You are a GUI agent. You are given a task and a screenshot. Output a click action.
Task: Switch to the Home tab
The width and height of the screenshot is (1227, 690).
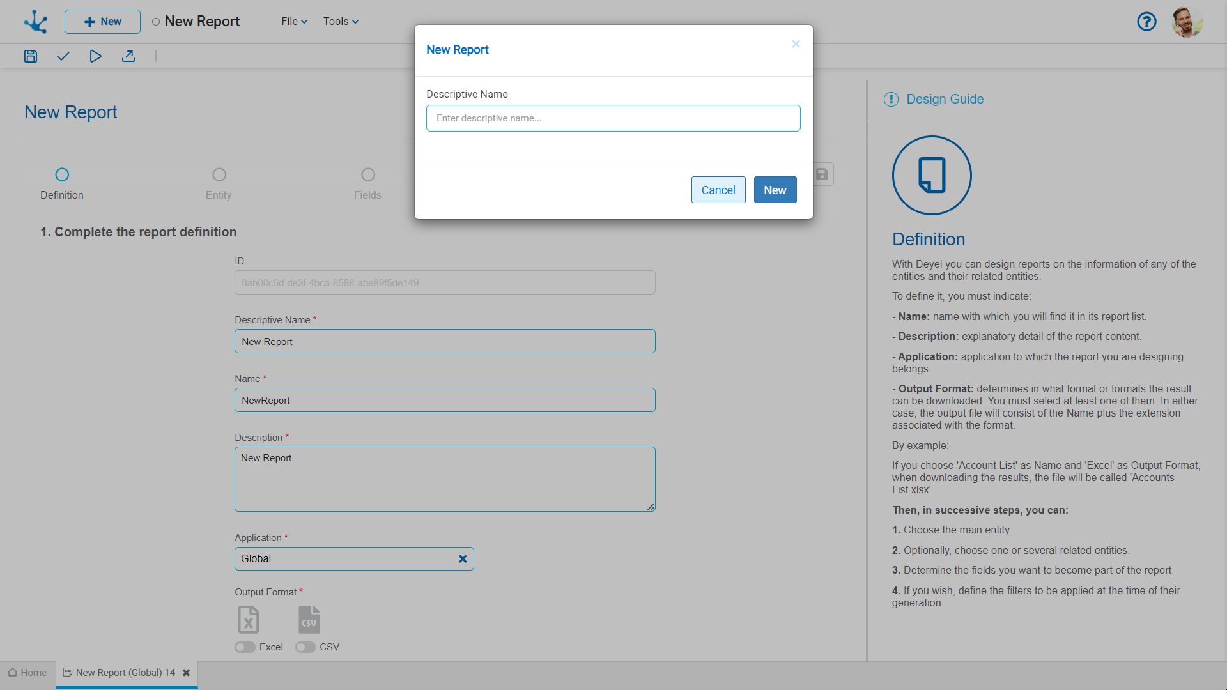click(x=27, y=673)
